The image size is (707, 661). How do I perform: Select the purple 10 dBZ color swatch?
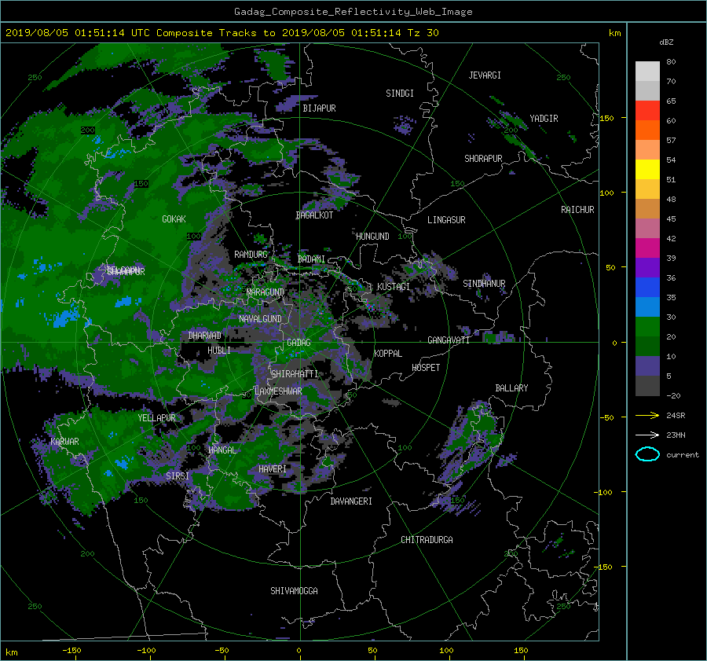coord(647,366)
